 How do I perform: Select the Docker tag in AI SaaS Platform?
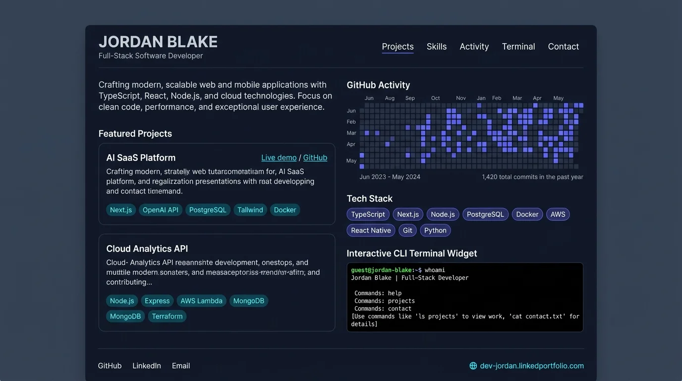click(x=285, y=210)
